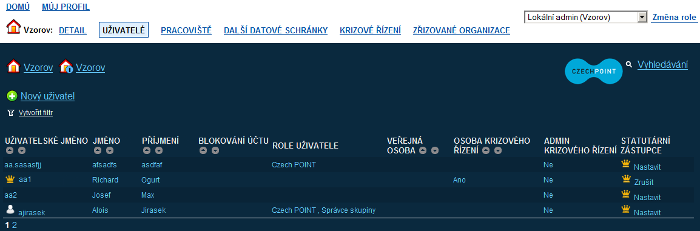Screen dimensions: 700x231
Task: Click the house info icon in breadcrumb
Action: pyautogui.click(x=66, y=67)
